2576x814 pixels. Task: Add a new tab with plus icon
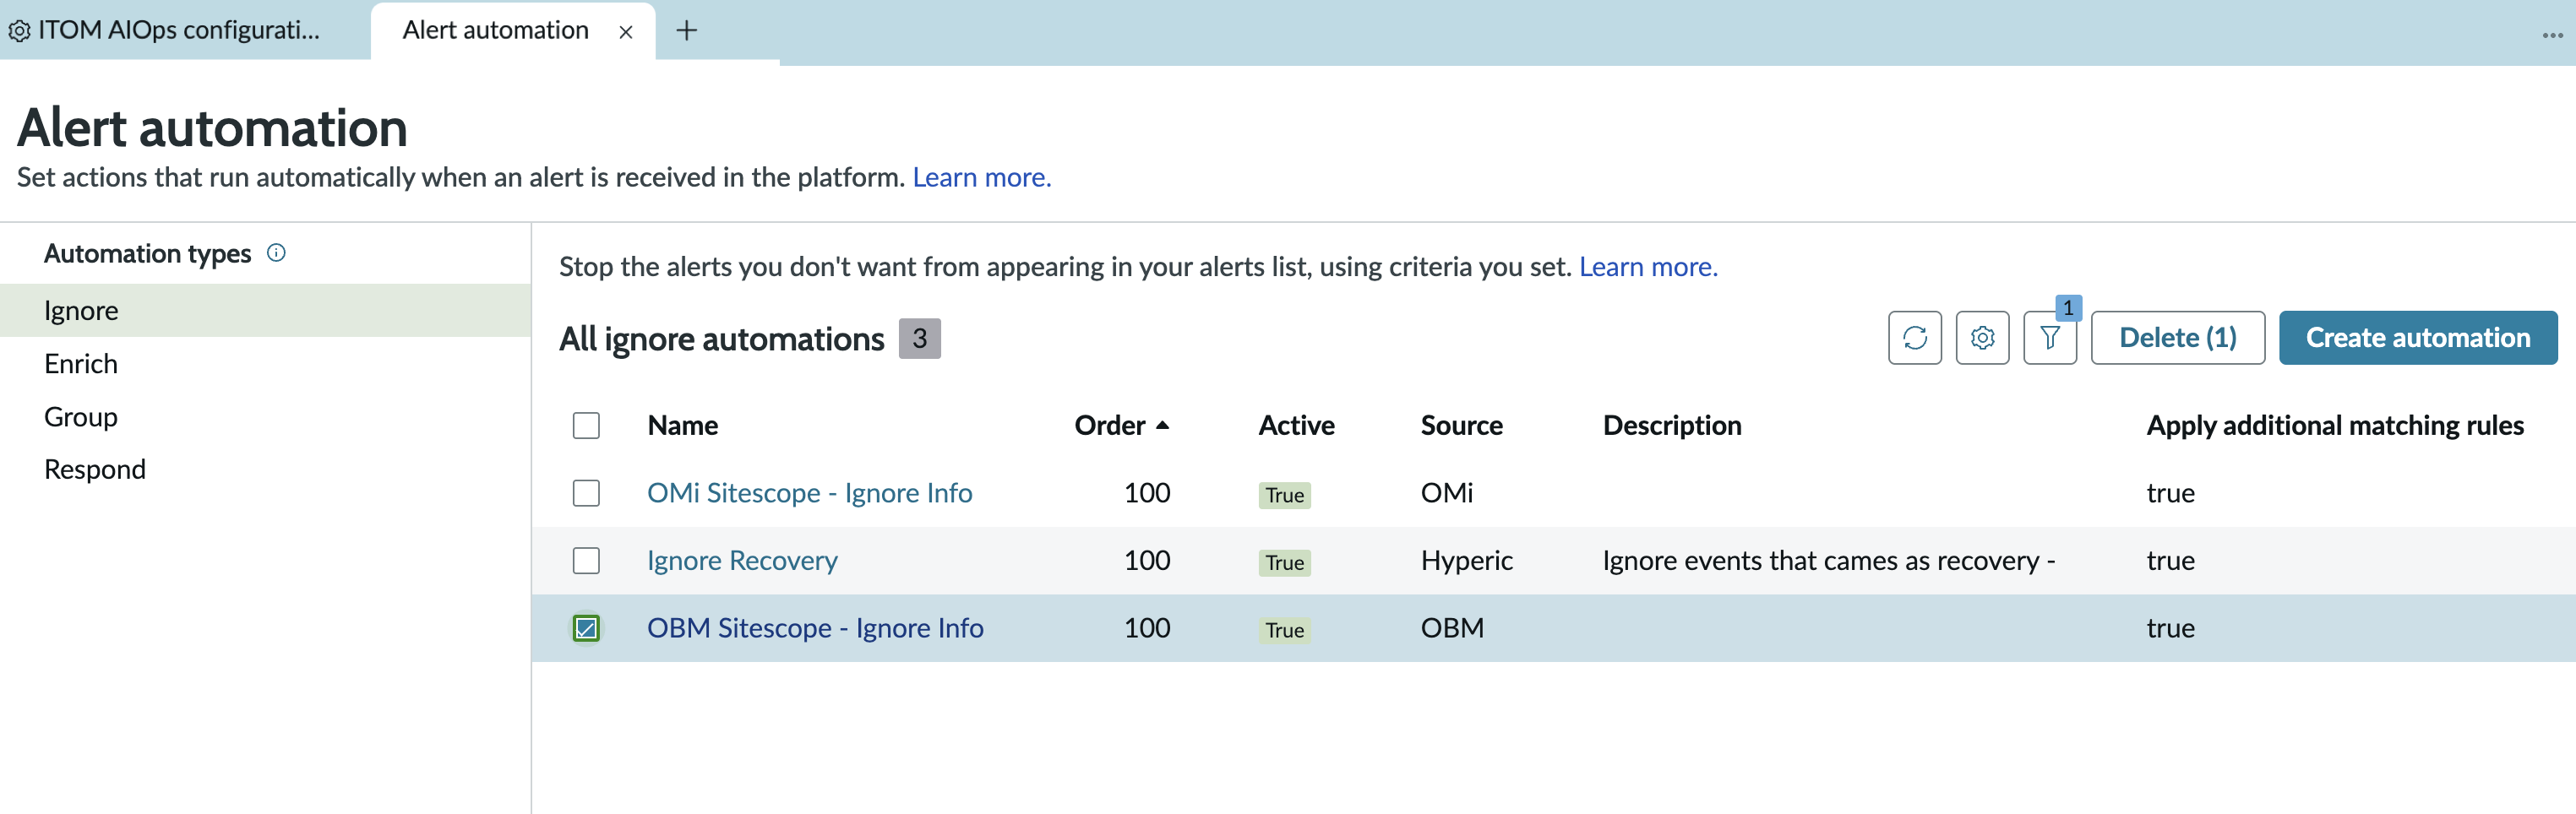tap(686, 31)
